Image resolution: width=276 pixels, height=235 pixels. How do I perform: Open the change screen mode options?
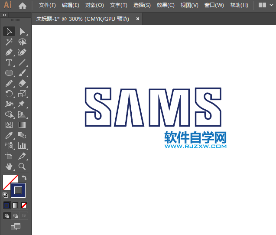[x=16, y=226]
